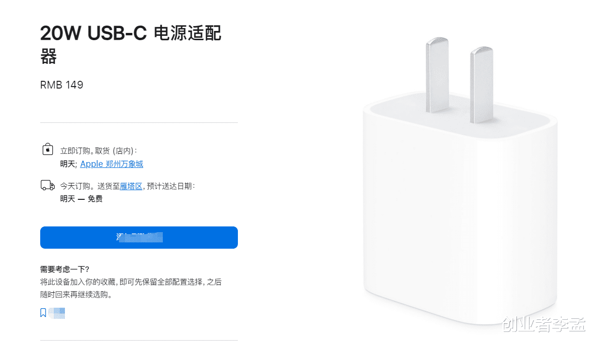The width and height of the screenshot is (594, 344).
Task: Click the 明天 pickup time before store link
Action: point(68,164)
